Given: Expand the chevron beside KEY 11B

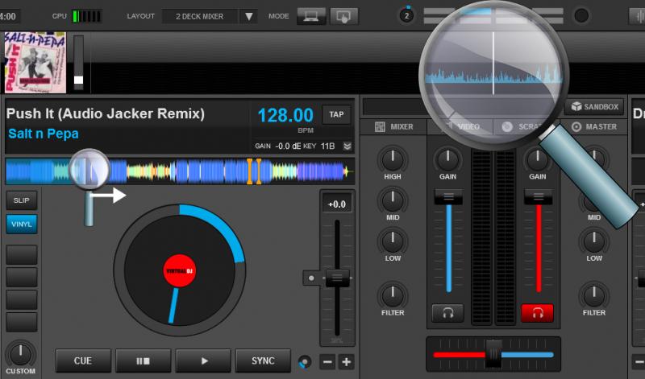Looking at the screenshot, I should click(347, 146).
